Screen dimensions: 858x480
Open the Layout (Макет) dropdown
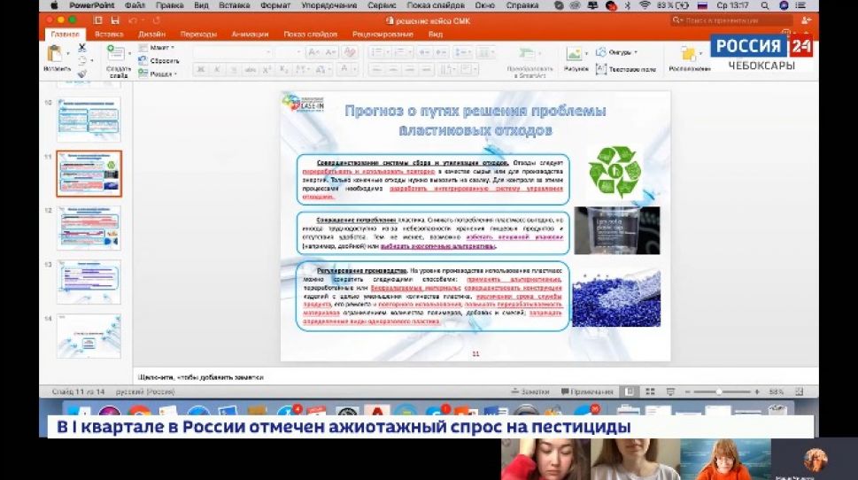(156, 48)
